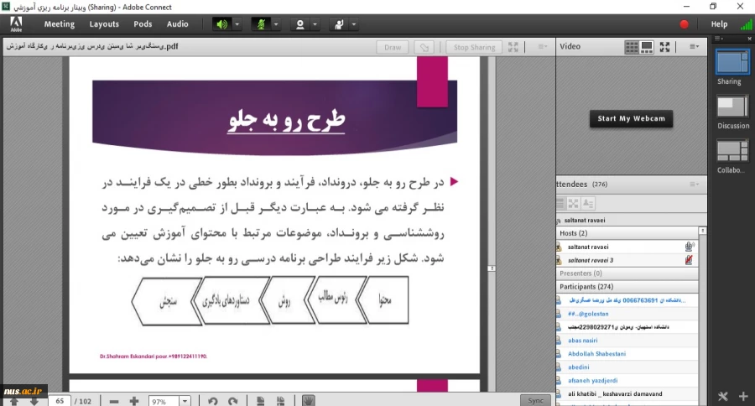Click the red recording indicator
The width and height of the screenshot is (755, 406).
point(684,24)
